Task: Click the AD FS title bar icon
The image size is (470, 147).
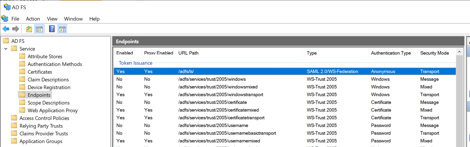Action: (x=7, y=7)
